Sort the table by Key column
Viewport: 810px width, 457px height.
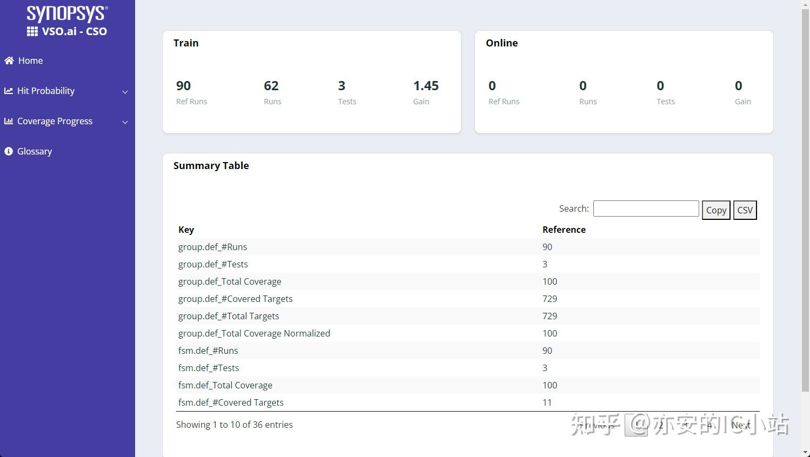[186, 230]
